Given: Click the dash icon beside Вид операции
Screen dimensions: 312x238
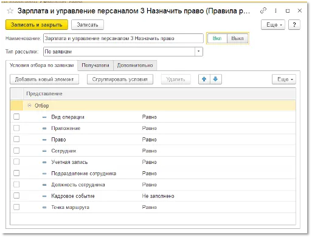Looking at the screenshot, I should pyautogui.click(x=44, y=117).
